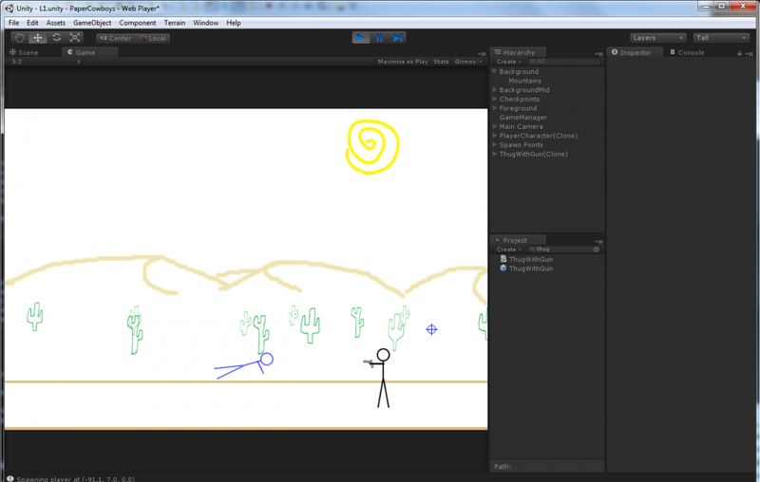Screen dimensions: 760x482
Task: Open the Project panel options menu
Action: click(x=599, y=241)
